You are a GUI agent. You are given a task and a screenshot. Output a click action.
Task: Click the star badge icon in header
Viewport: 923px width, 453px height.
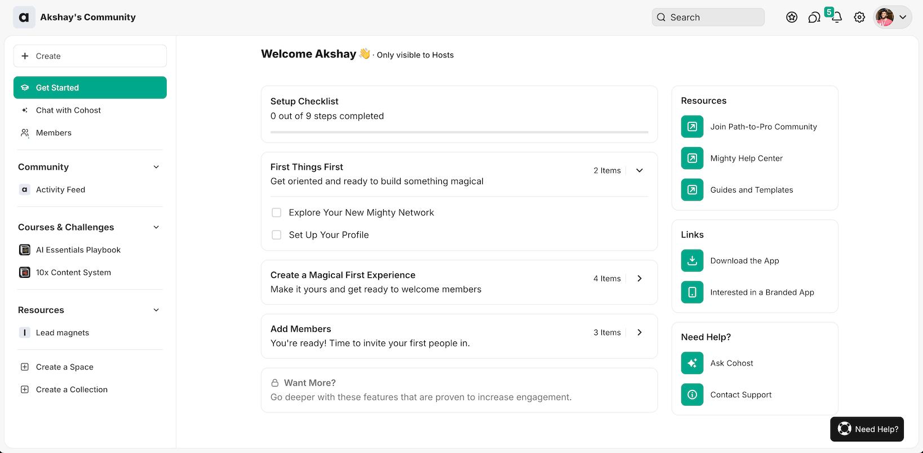[792, 17]
